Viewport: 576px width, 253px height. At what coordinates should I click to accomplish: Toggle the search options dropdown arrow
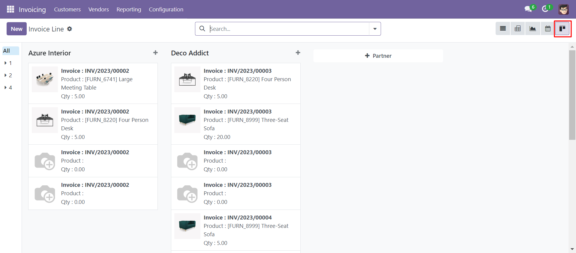pyautogui.click(x=375, y=29)
